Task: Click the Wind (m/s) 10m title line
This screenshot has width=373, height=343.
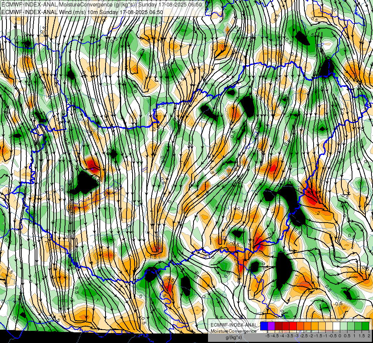Action: [82, 12]
